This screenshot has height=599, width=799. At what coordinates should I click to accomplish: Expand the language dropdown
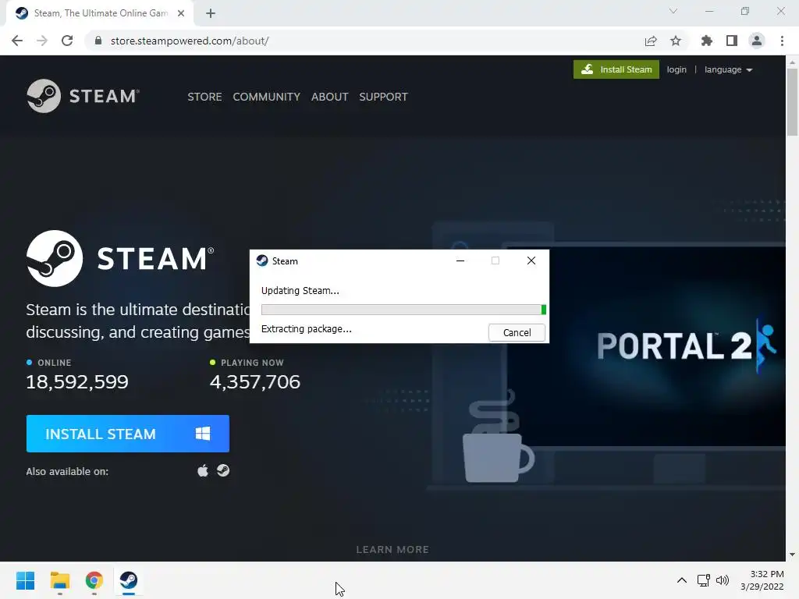[728, 69]
